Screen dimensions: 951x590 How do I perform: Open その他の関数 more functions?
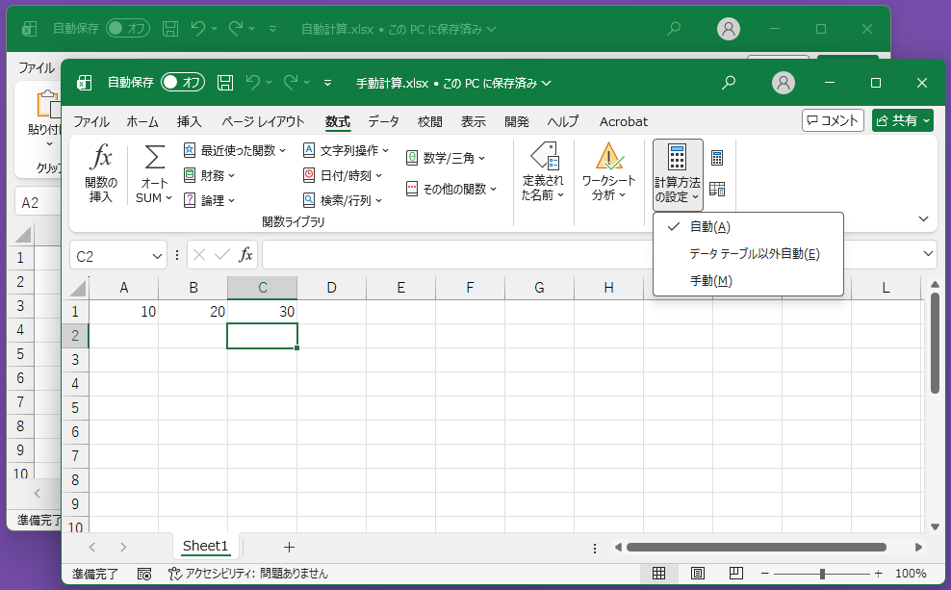tap(451, 190)
